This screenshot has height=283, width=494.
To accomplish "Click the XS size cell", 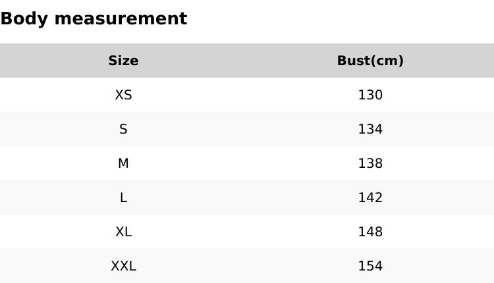I will pos(123,95).
